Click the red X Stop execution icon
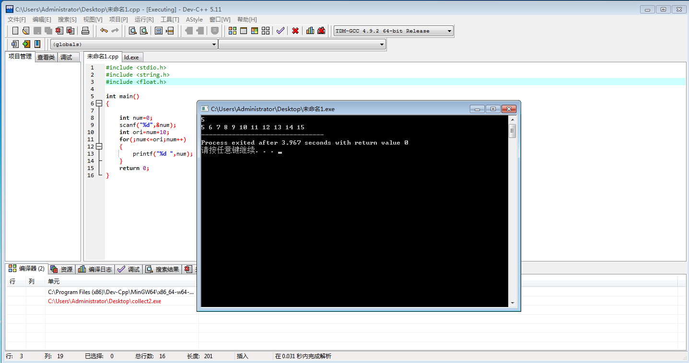The height and width of the screenshot is (363, 689). click(295, 31)
